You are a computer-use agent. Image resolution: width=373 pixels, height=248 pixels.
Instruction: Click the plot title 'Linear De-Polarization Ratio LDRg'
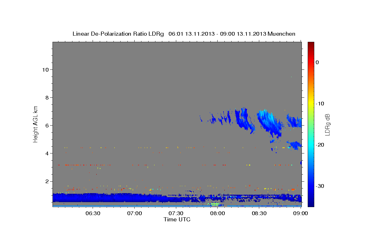pyautogui.click(x=118, y=34)
